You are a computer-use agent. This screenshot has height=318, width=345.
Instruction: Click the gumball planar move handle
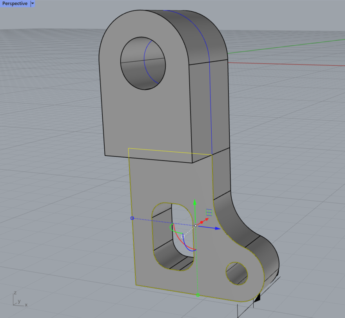(209, 212)
